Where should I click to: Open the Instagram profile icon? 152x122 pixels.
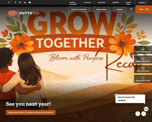pyautogui.click(x=20, y=3)
